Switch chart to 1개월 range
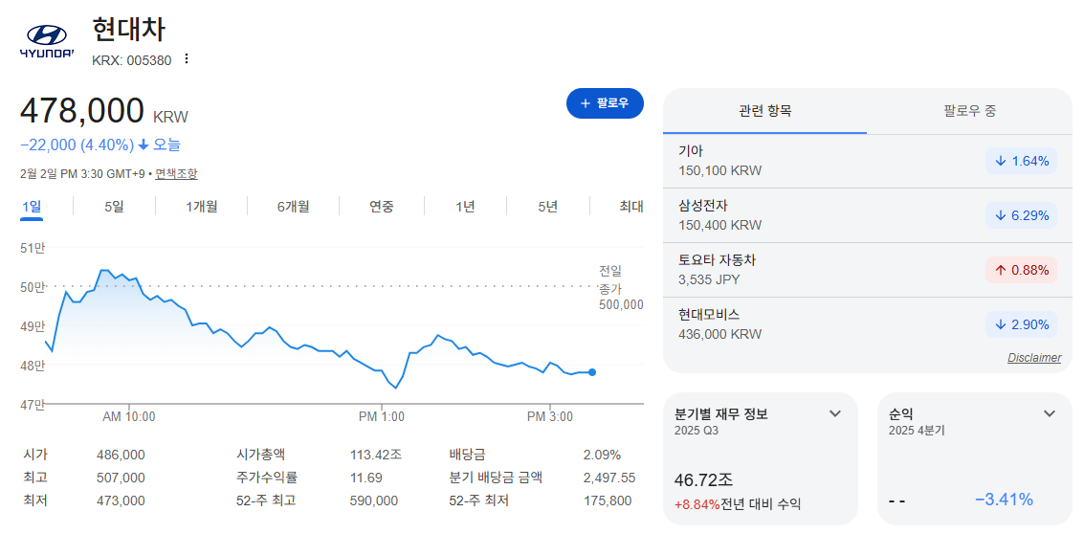 point(202,206)
